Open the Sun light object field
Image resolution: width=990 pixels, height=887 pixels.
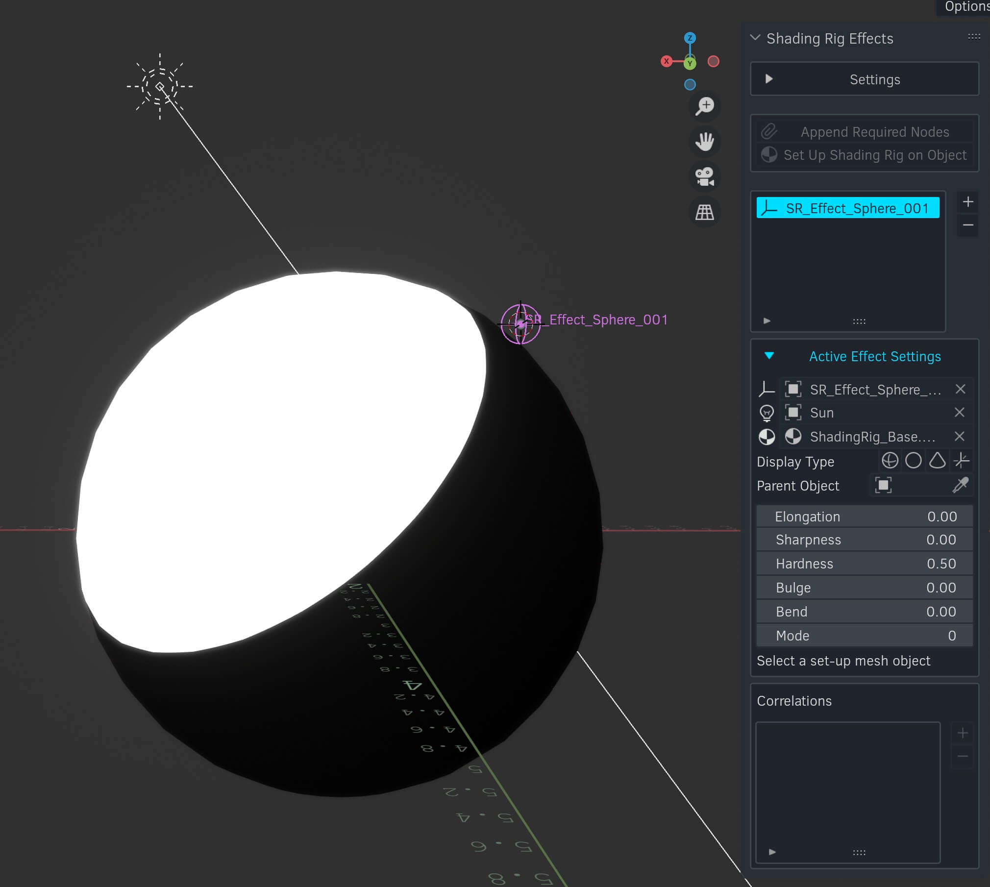point(865,413)
